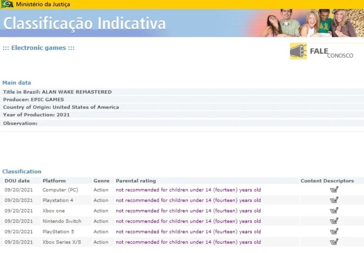Click the Brazil flag icon in top bar
Image resolution: width=364 pixels, height=253 pixels.
coord(7,5)
